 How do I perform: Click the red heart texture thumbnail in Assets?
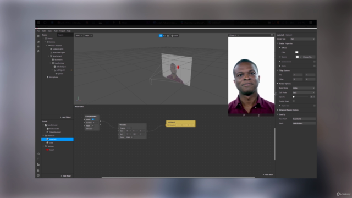[x=48, y=150]
